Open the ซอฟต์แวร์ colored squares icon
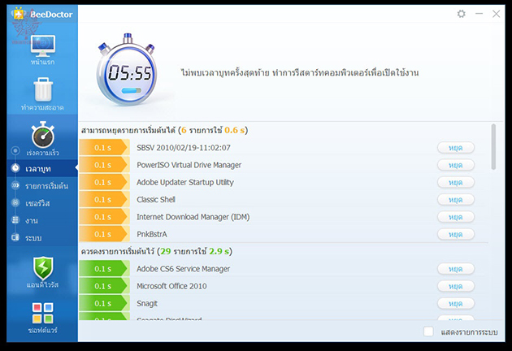 click(43, 313)
